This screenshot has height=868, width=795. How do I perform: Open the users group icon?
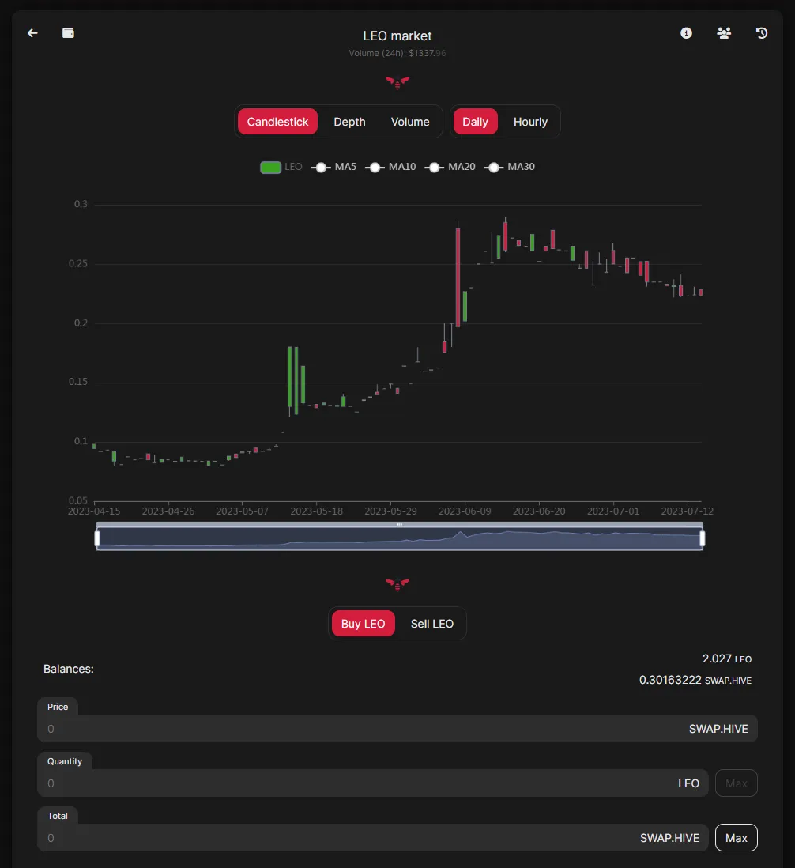[724, 33]
